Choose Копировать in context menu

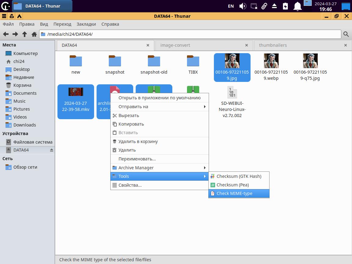pos(159,124)
